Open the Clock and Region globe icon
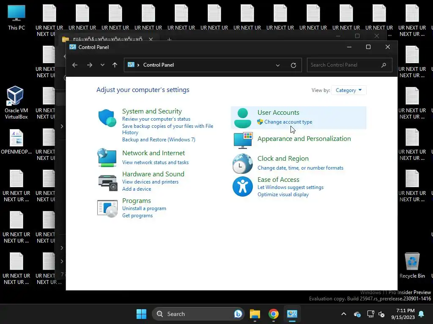The image size is (433, 324). click(x=242, y=164)
